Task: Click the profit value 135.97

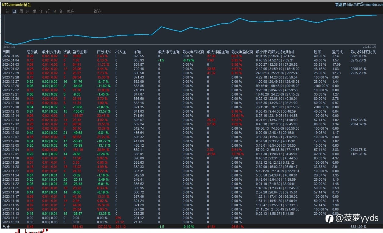Action: point(77,116)
